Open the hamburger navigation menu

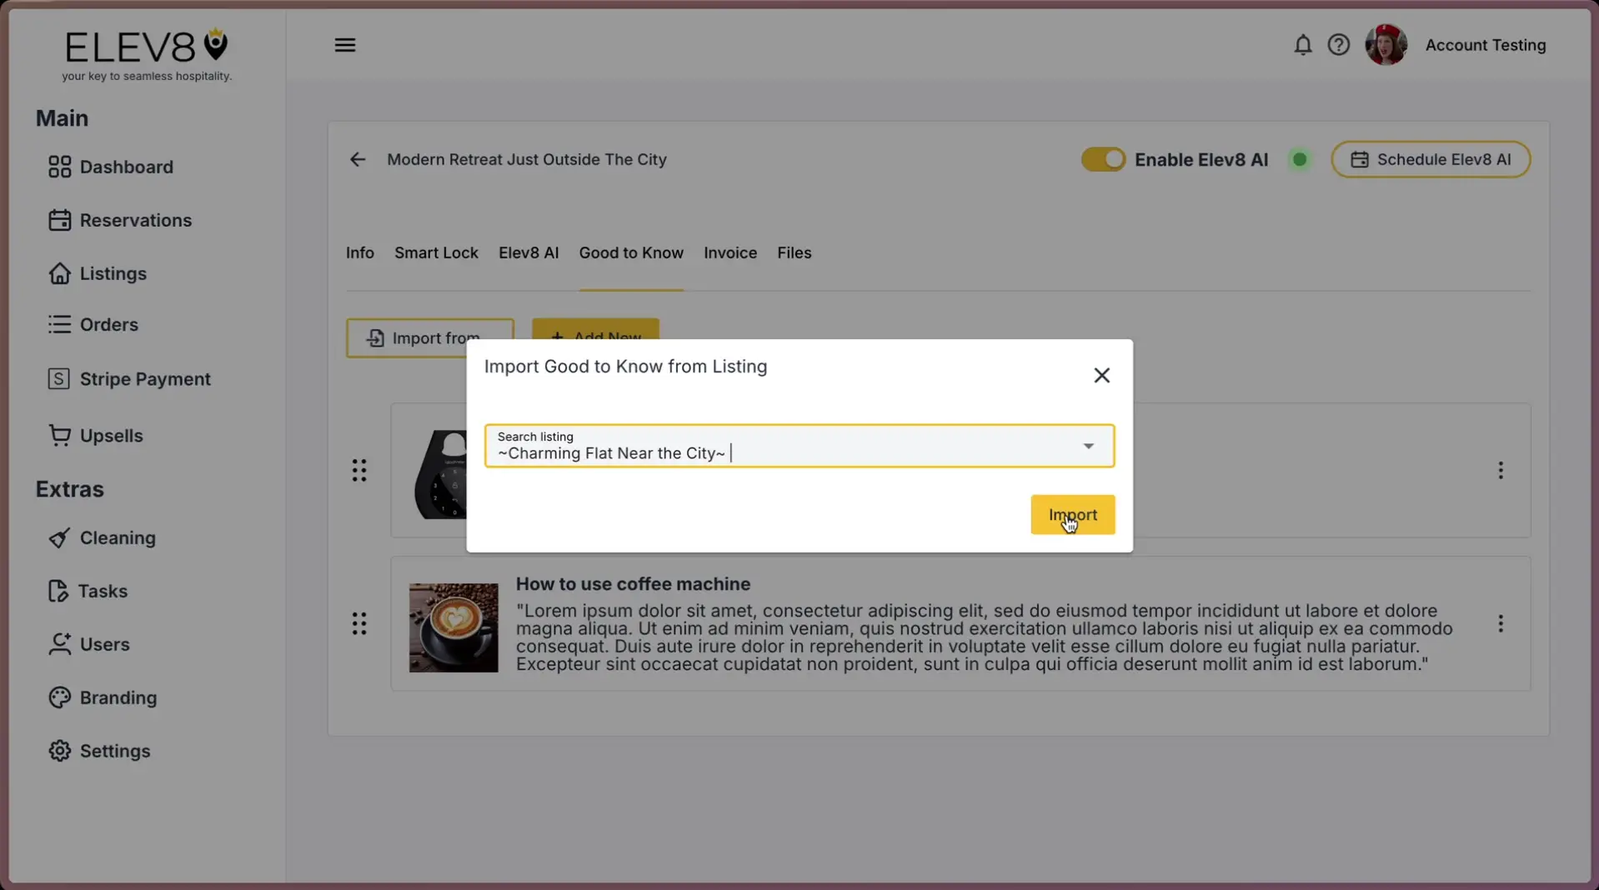[345, 44]
